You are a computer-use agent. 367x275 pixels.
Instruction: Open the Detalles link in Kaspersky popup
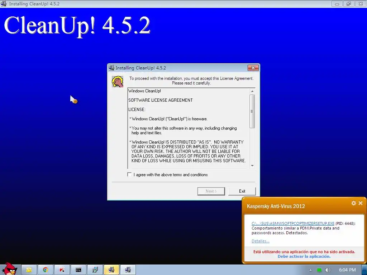click(x=260, y=241)
